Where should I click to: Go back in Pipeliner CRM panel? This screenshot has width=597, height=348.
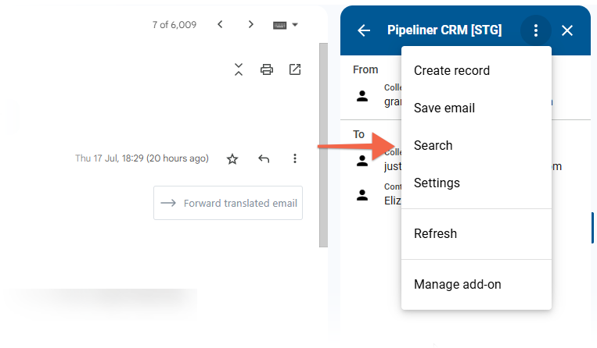click(x=363, y=30)
